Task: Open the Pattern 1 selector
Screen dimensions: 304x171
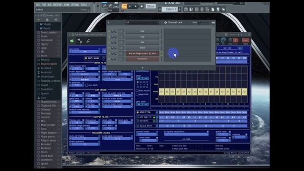Action: tap(170, 9)
